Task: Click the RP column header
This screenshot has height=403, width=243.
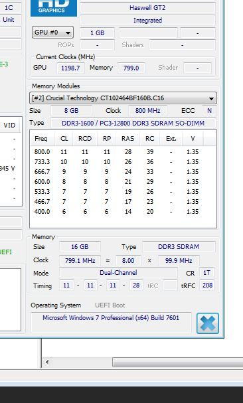Action: [x=107, y=139]
